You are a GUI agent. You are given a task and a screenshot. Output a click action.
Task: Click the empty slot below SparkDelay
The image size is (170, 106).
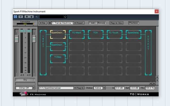[133, 46]
